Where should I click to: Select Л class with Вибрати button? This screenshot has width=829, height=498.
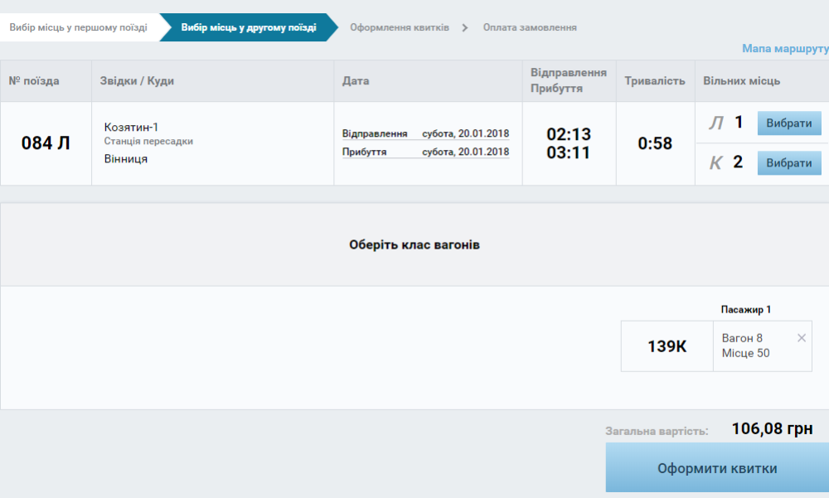(x=788, y=123)
